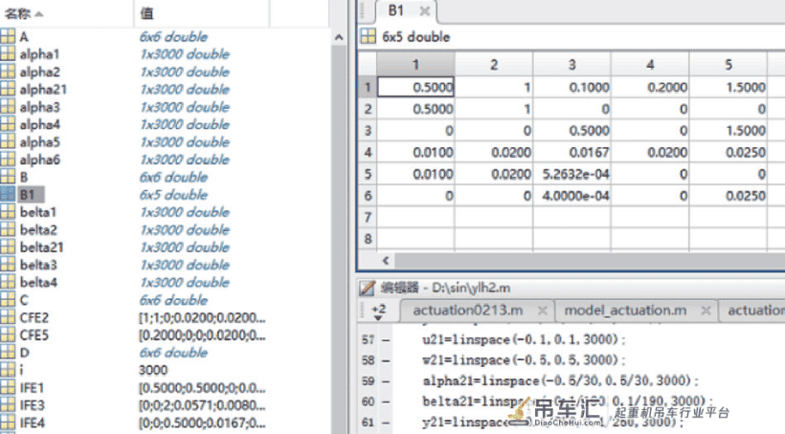785x434 pixels.
Task: Select the alpha5 workspace variable
Action: [40, 142]
